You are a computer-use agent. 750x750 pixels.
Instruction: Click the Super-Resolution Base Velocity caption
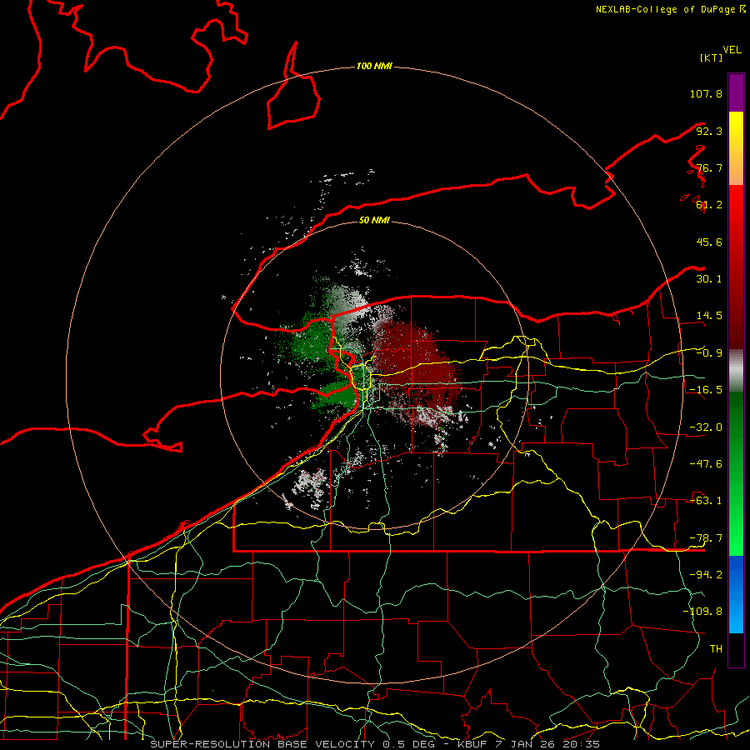[x=375, y=744]
